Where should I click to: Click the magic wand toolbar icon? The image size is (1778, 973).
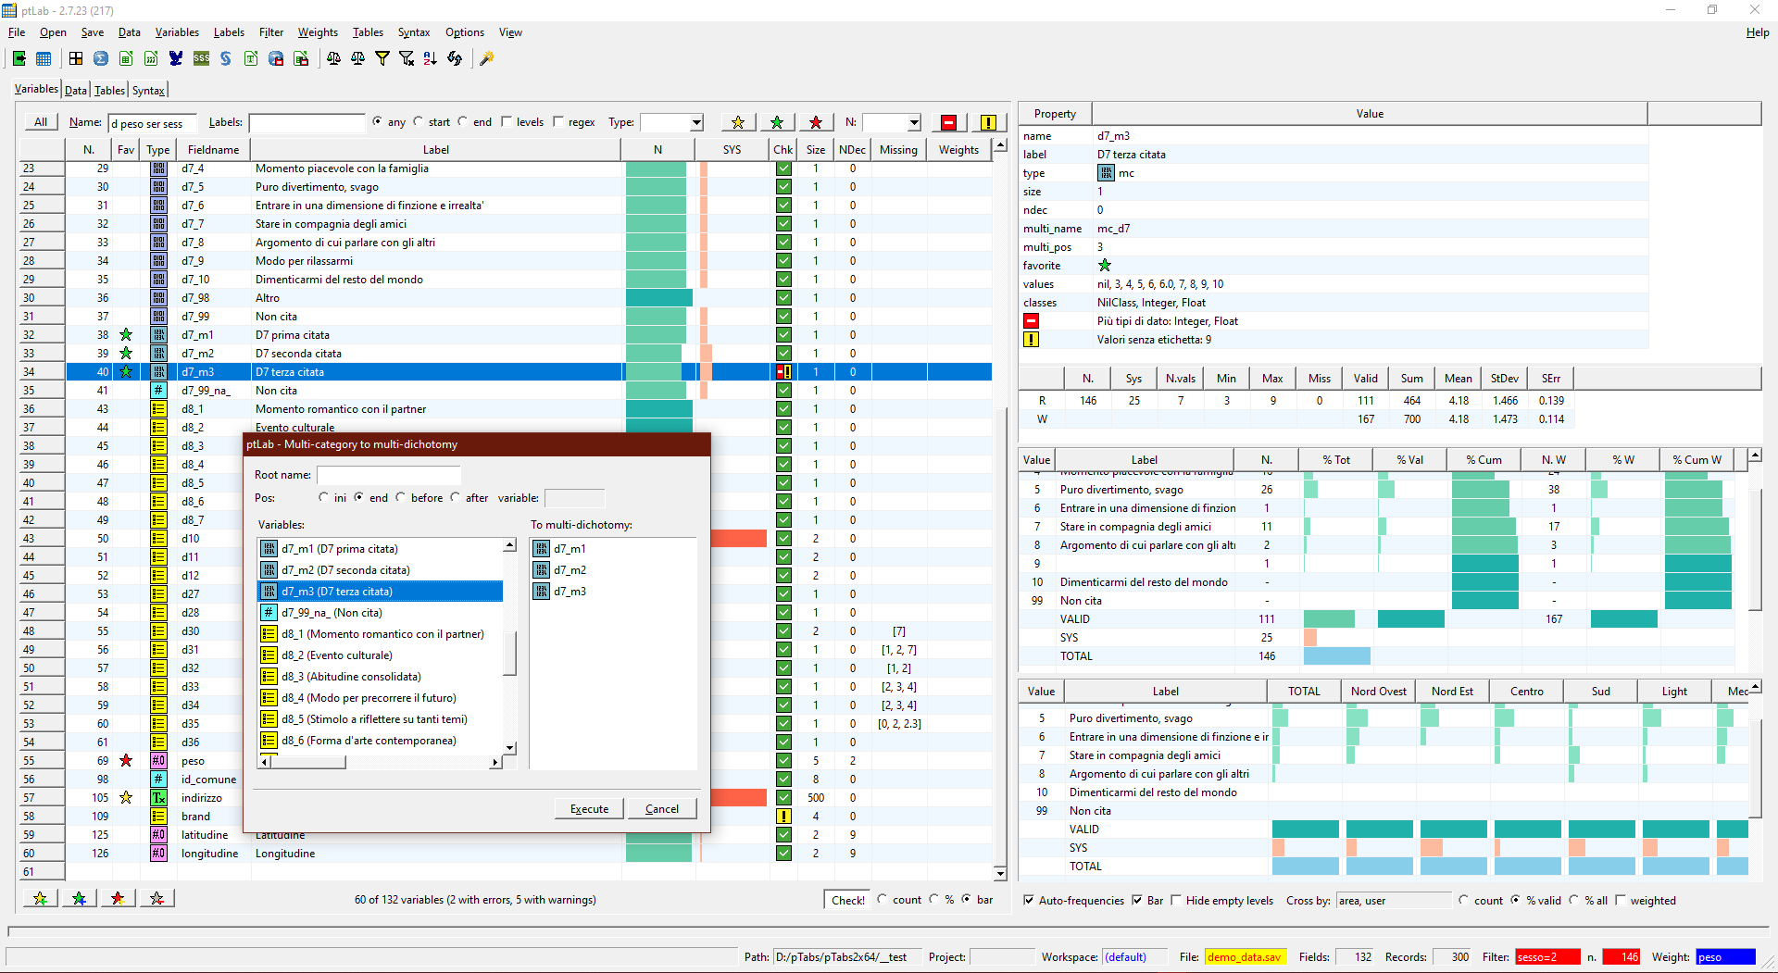pos(486,58)
